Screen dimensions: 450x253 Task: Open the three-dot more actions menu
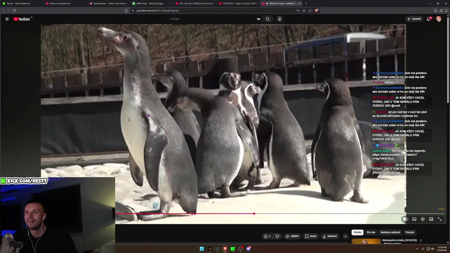pyautogui.click(x=346, y=236)
